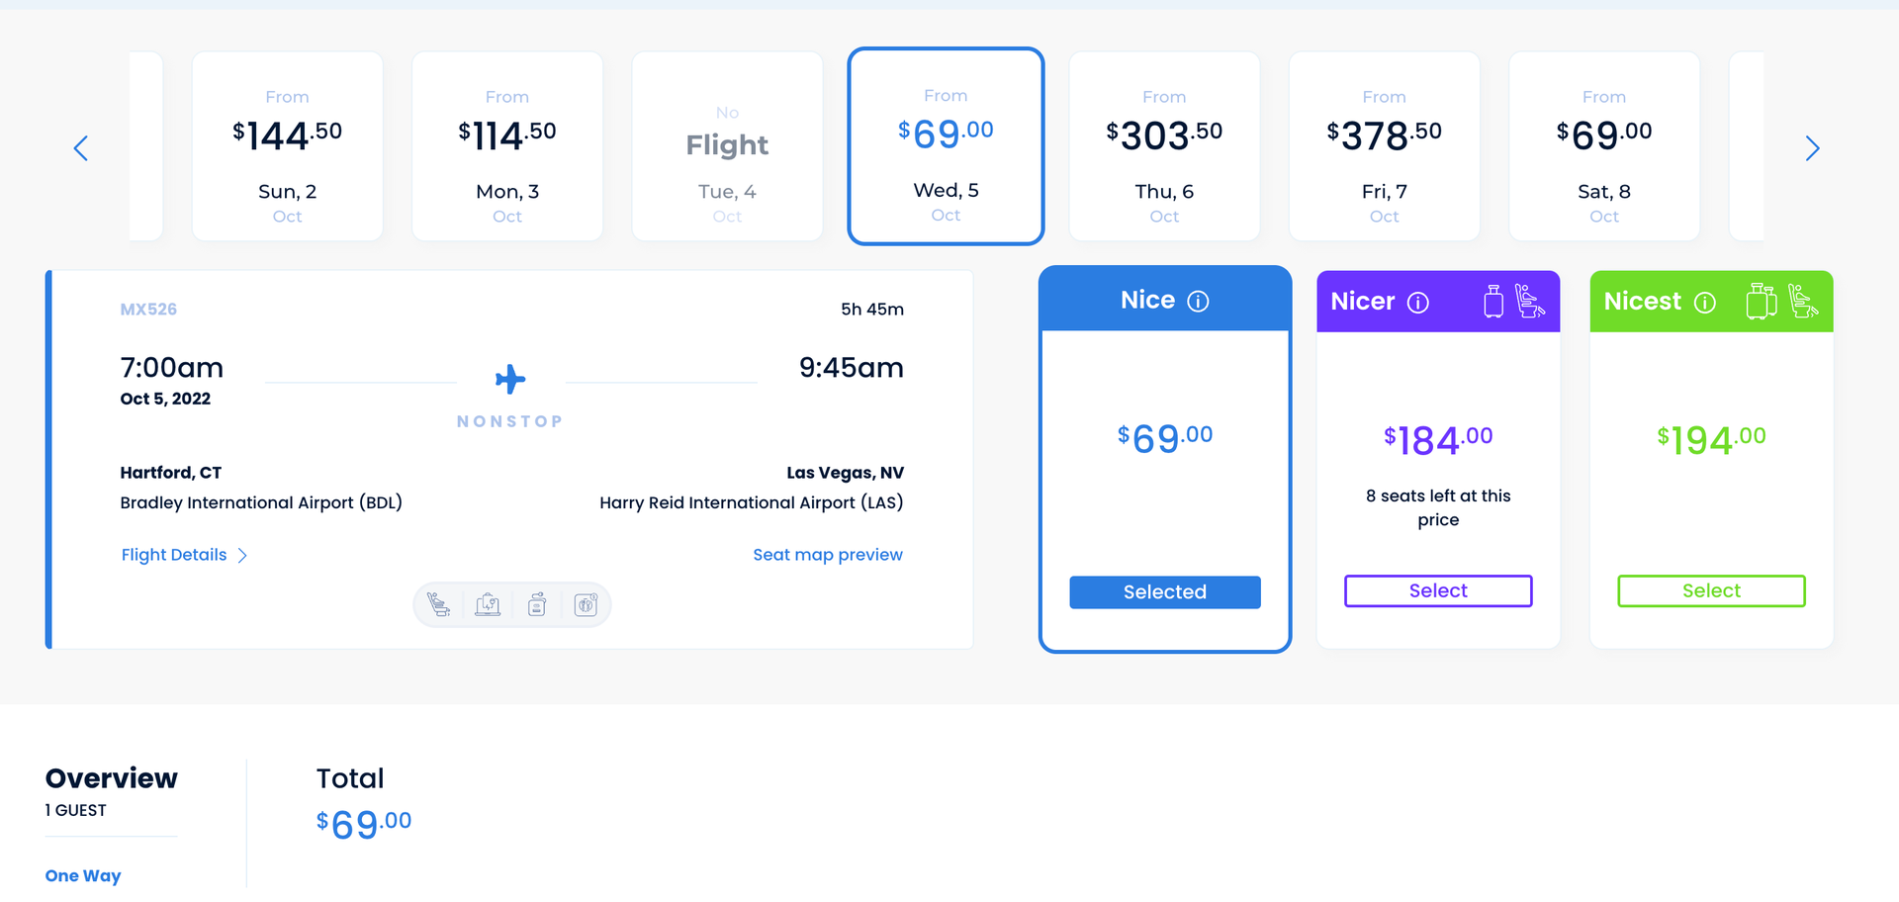Click the info icon on the Nice fare
Image resolution: width=1899 pixels, height=902 pixels.
tap(1198, 301)
